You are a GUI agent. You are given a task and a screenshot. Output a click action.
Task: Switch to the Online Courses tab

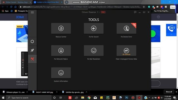tap(17, 2)
